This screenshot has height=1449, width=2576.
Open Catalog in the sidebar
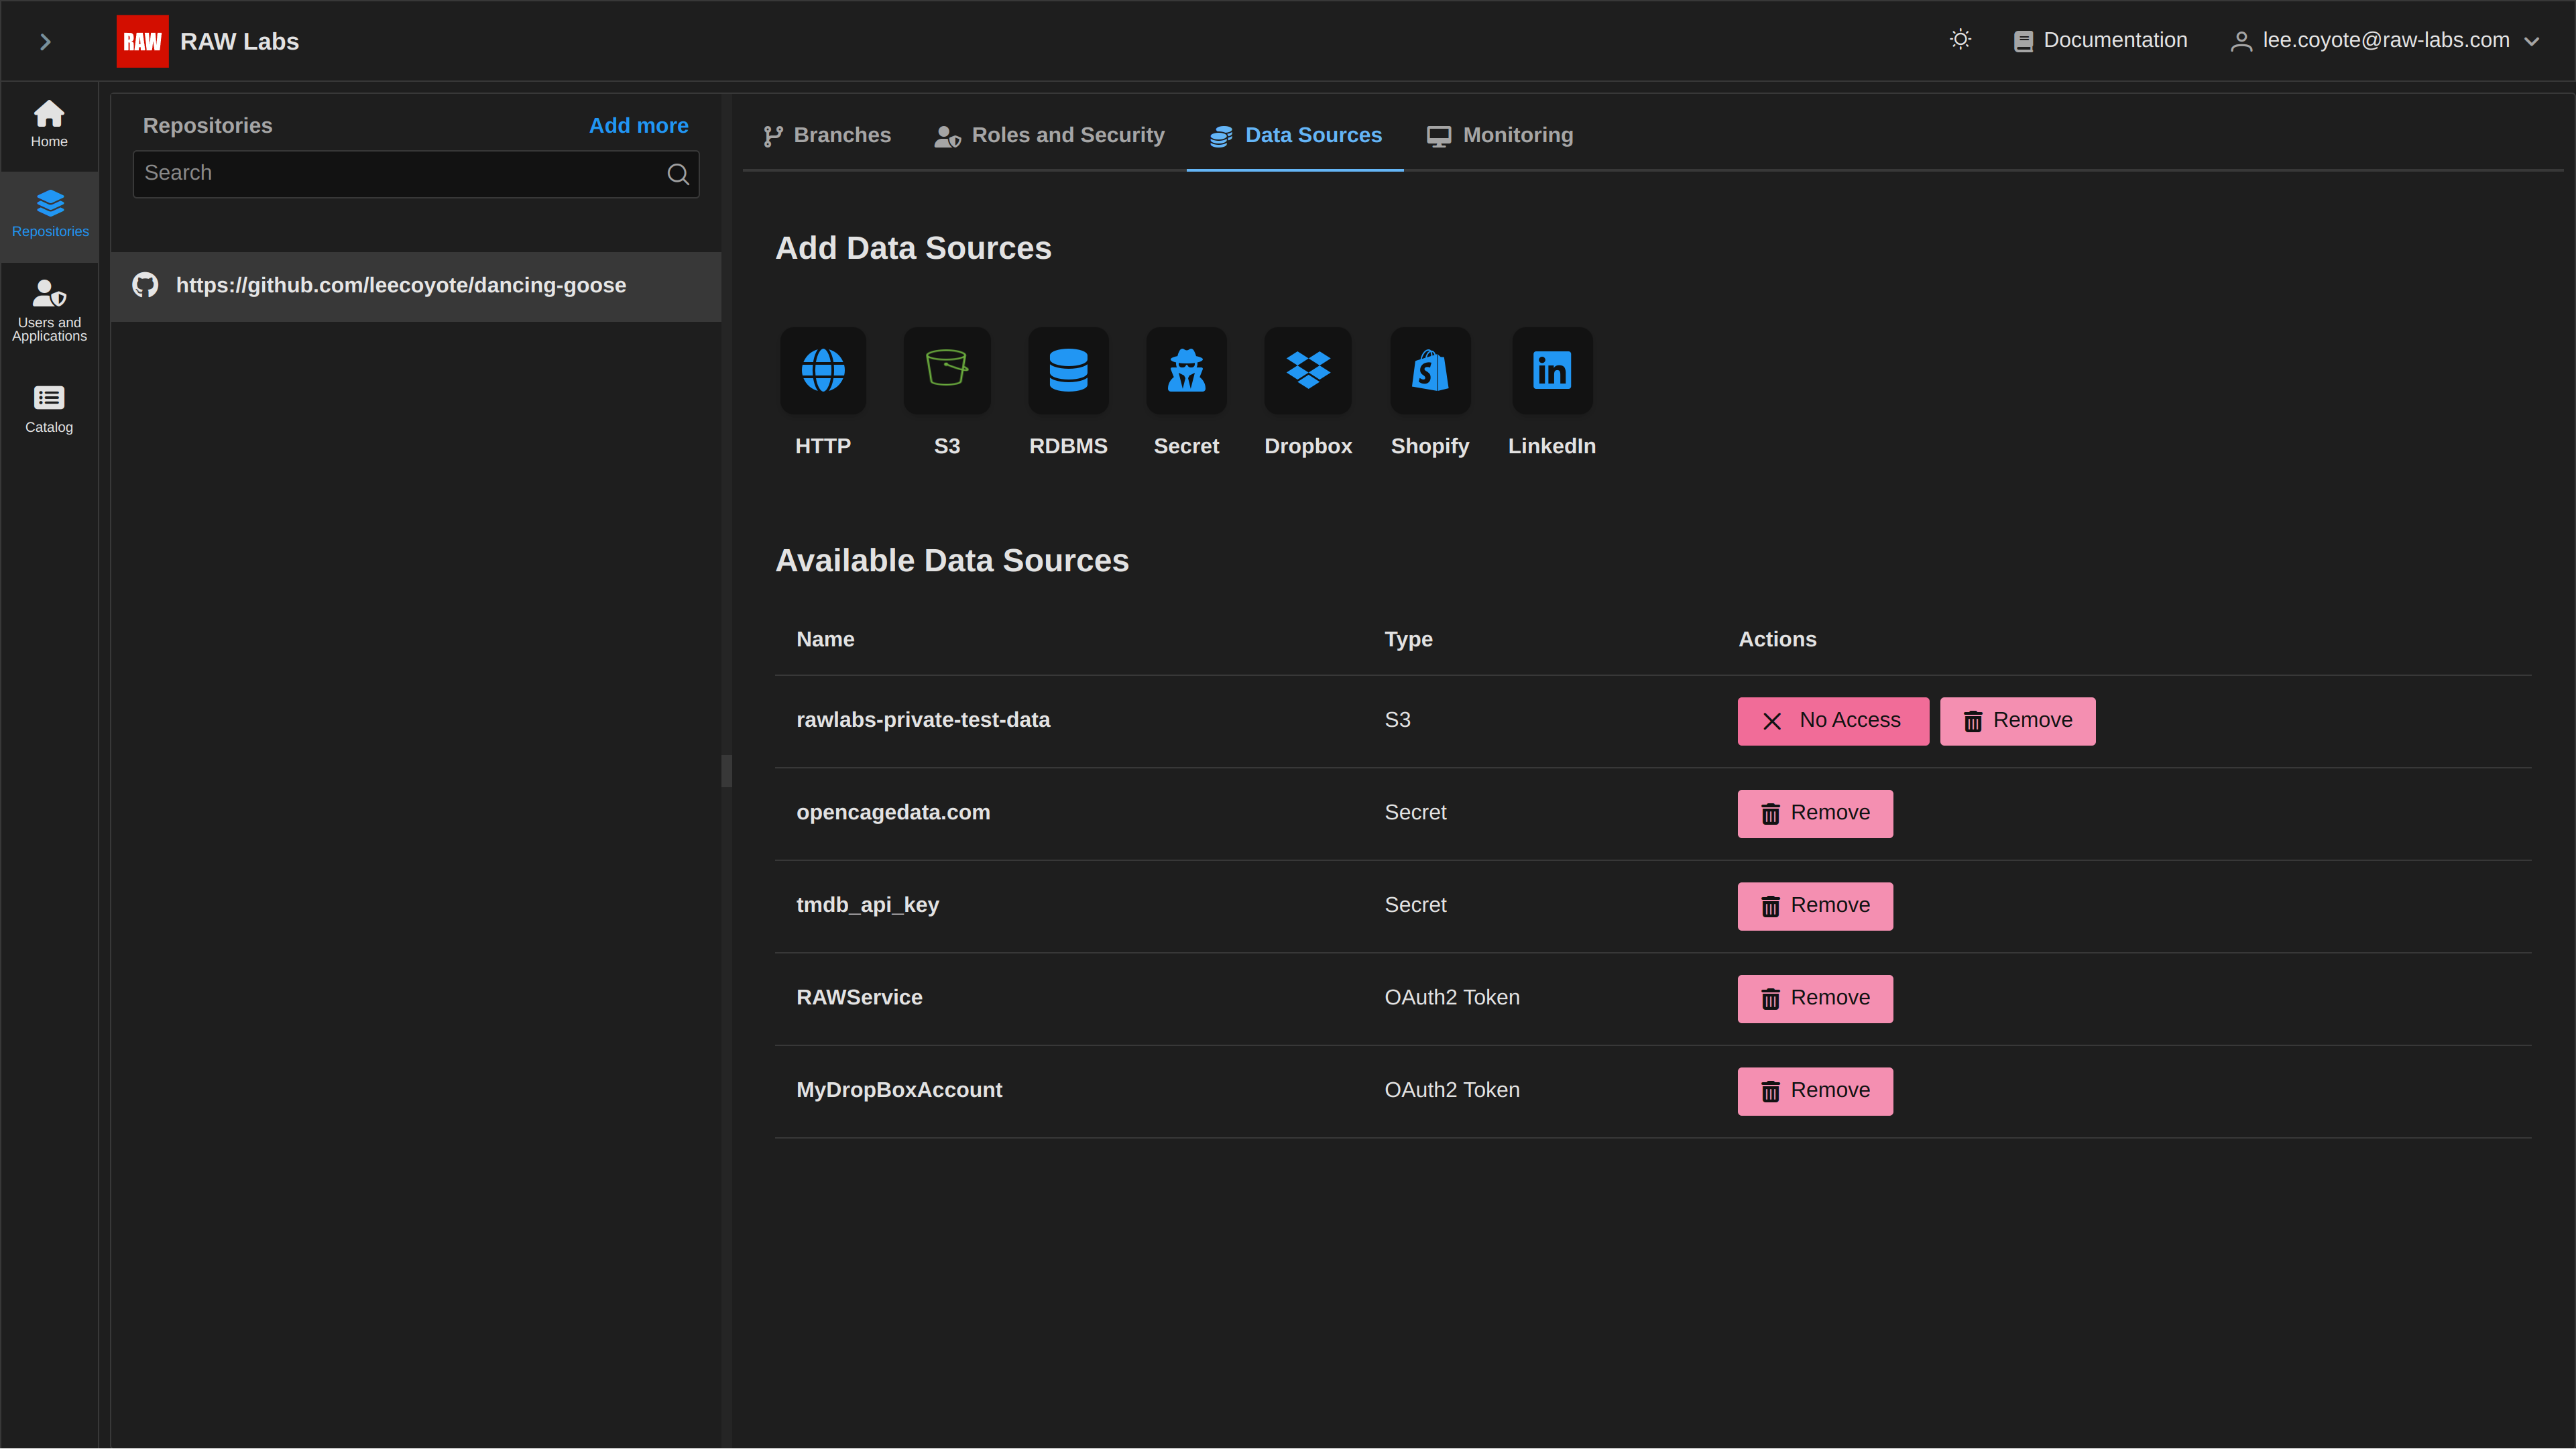tap(49, 409)
